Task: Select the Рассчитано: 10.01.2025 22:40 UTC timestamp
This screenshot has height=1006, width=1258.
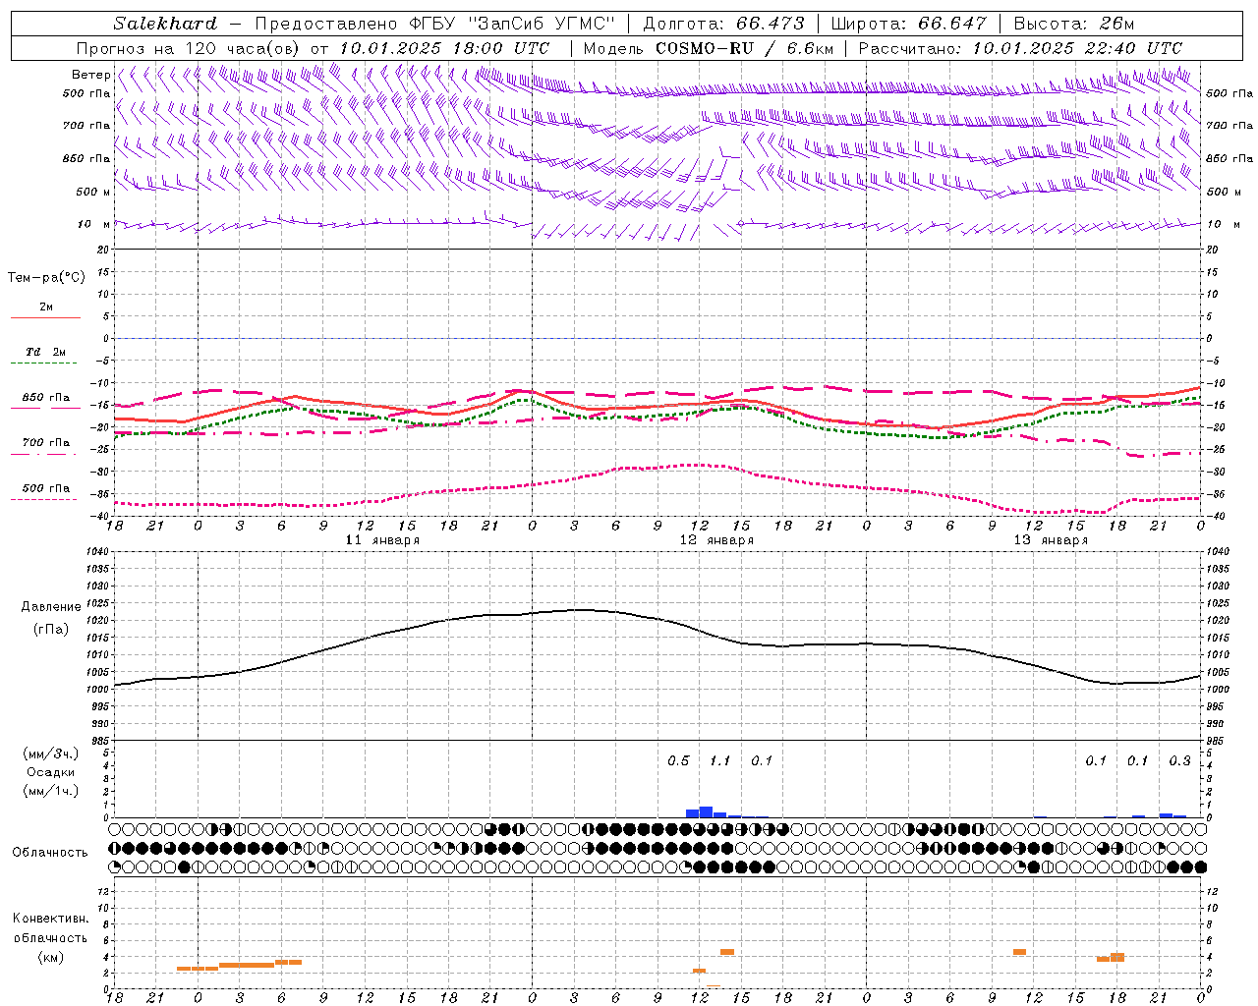Action: coord(1020,48)
